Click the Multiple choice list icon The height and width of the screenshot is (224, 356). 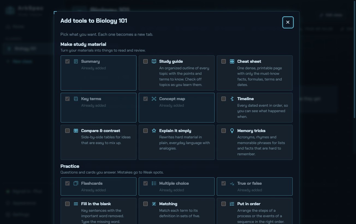point(154,183)
